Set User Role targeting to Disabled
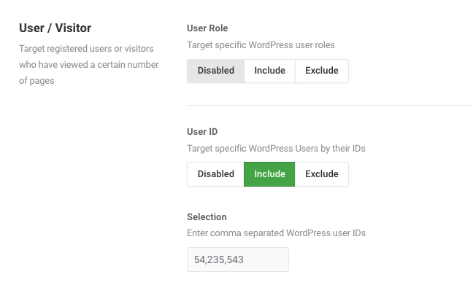Image resolution: width=473 pixels, height=293 pixels. click(x=215, y=71)
